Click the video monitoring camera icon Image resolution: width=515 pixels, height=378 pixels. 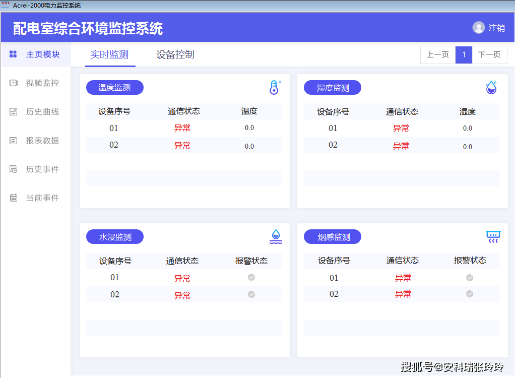click(x=14, y=83)
